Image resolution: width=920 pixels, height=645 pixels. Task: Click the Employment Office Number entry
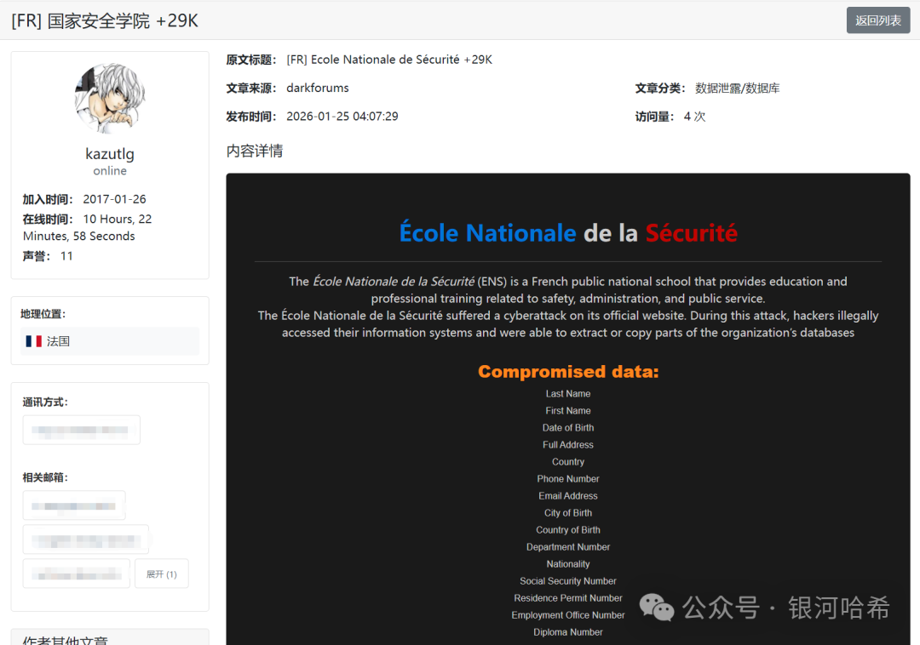tap(568, 614)
